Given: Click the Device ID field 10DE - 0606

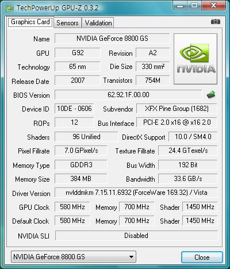Looking at the screenshot, I should pyautogui.click(x=74, y=109).
